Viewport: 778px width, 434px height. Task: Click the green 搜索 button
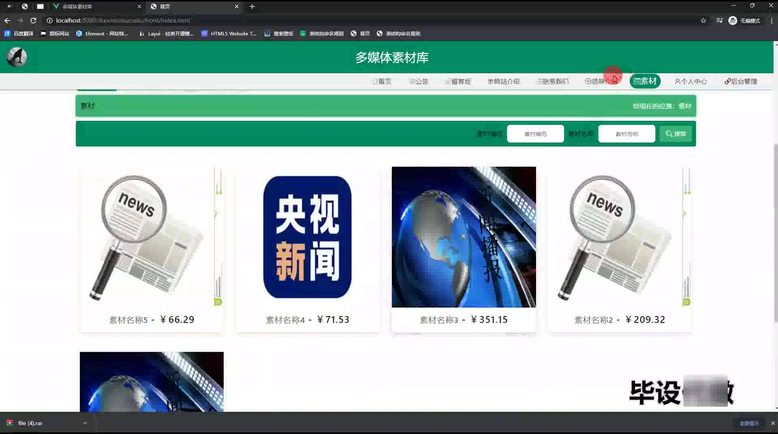point(675,134)
